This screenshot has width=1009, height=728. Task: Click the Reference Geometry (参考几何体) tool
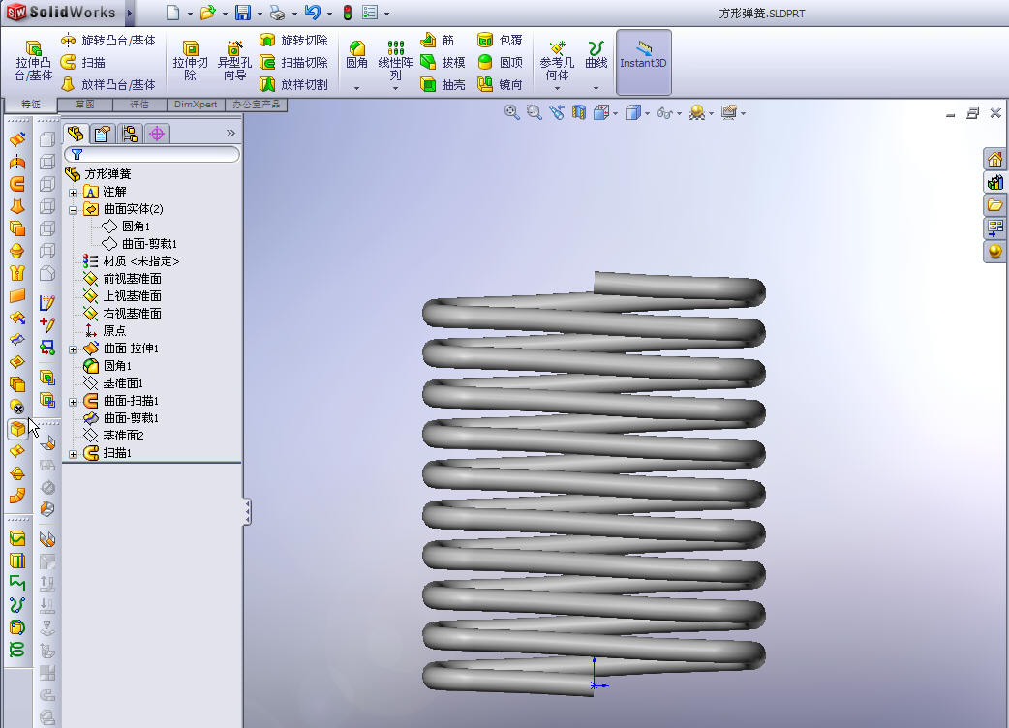[x=557, y=61]
